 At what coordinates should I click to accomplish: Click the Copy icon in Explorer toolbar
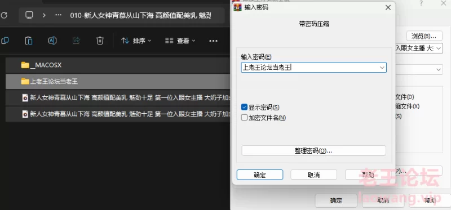[x=5, y=41]
